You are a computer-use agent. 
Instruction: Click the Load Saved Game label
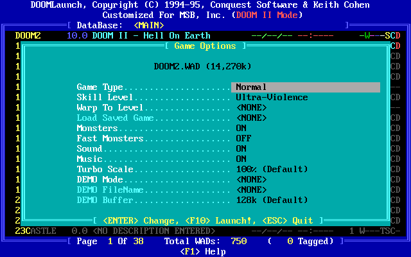click(x=115, y=118)
